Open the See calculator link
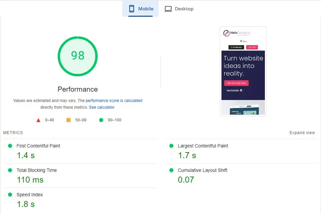321x214 pixels. point(102,107)
